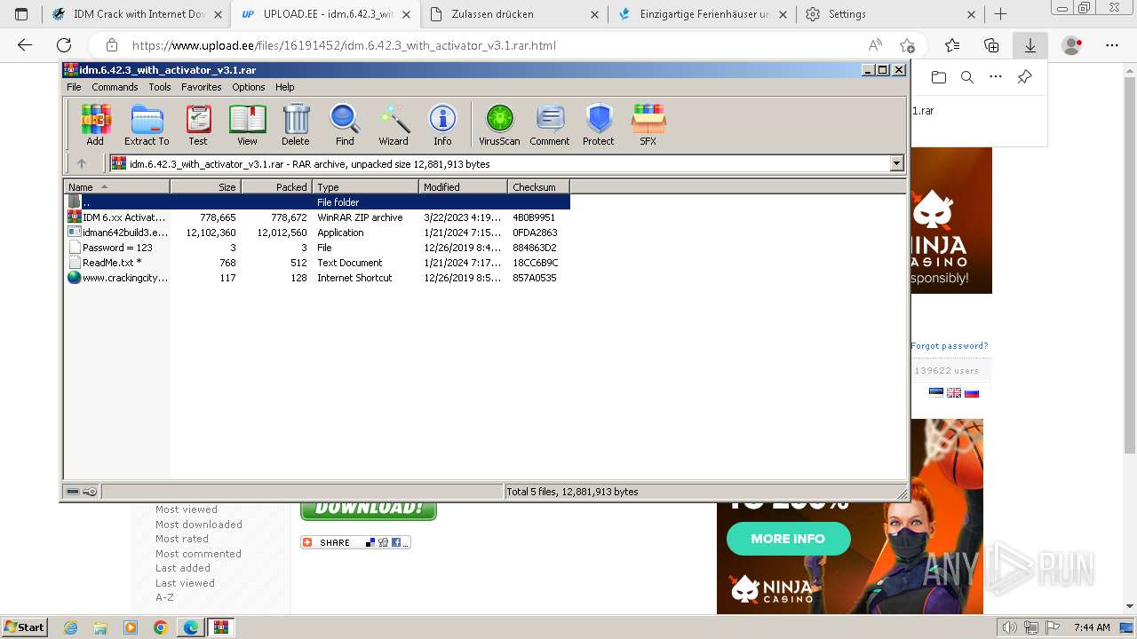Image resolution: width=1137 pixels, height=639 pixels.
Task: Pin the downloads flyout
Action: pos(1024,77)
